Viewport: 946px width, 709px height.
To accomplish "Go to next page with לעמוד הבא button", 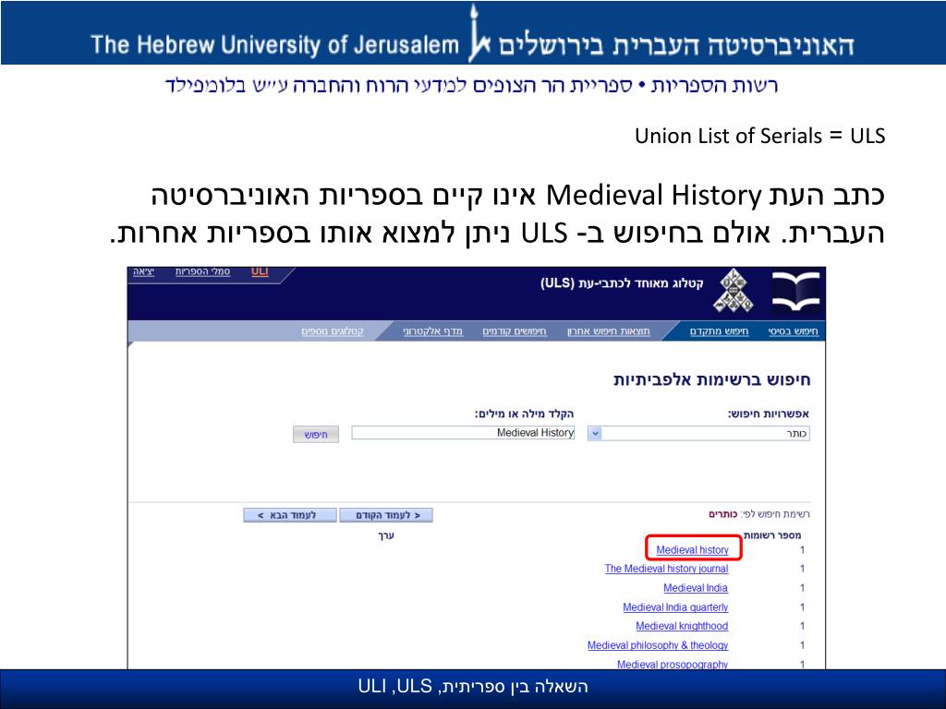I will 289,515.
